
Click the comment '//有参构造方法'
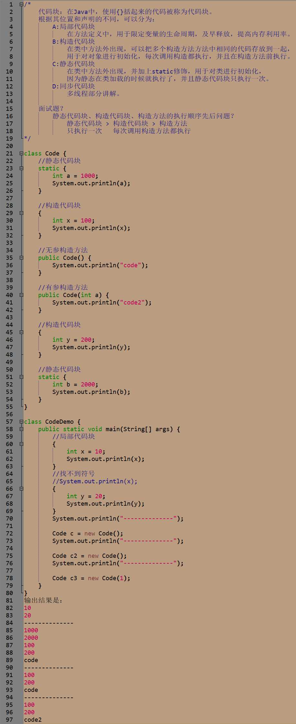(63, 288)
